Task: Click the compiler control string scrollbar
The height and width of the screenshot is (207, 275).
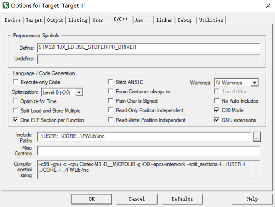Action: pos(256,169)
